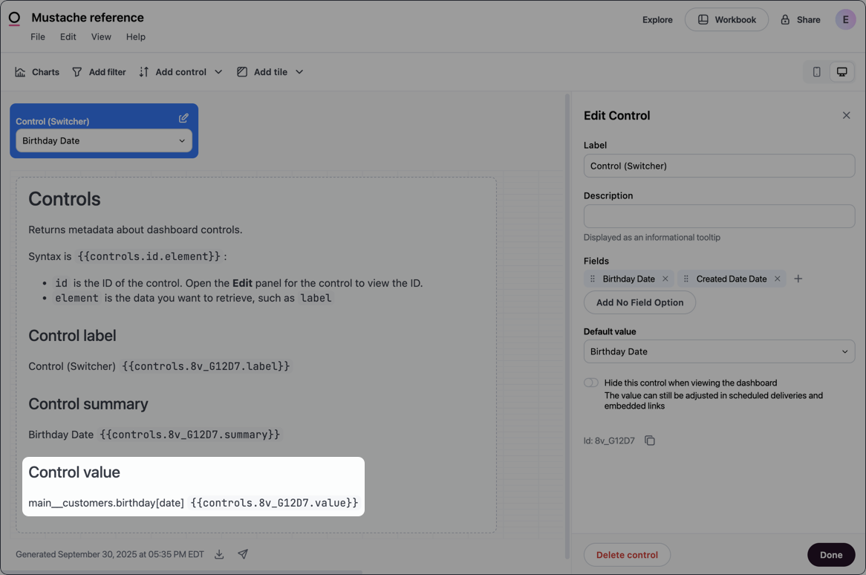Edit the Switcher control via pencil icon
Image resolution: width=866 pixels, height=575 pixels.
183,118
